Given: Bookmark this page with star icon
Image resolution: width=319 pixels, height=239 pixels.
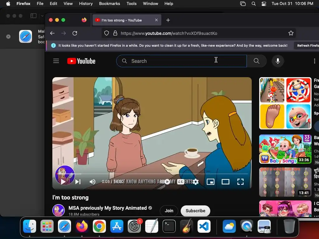Looking at the screenshot, I should tap(291, 33).
